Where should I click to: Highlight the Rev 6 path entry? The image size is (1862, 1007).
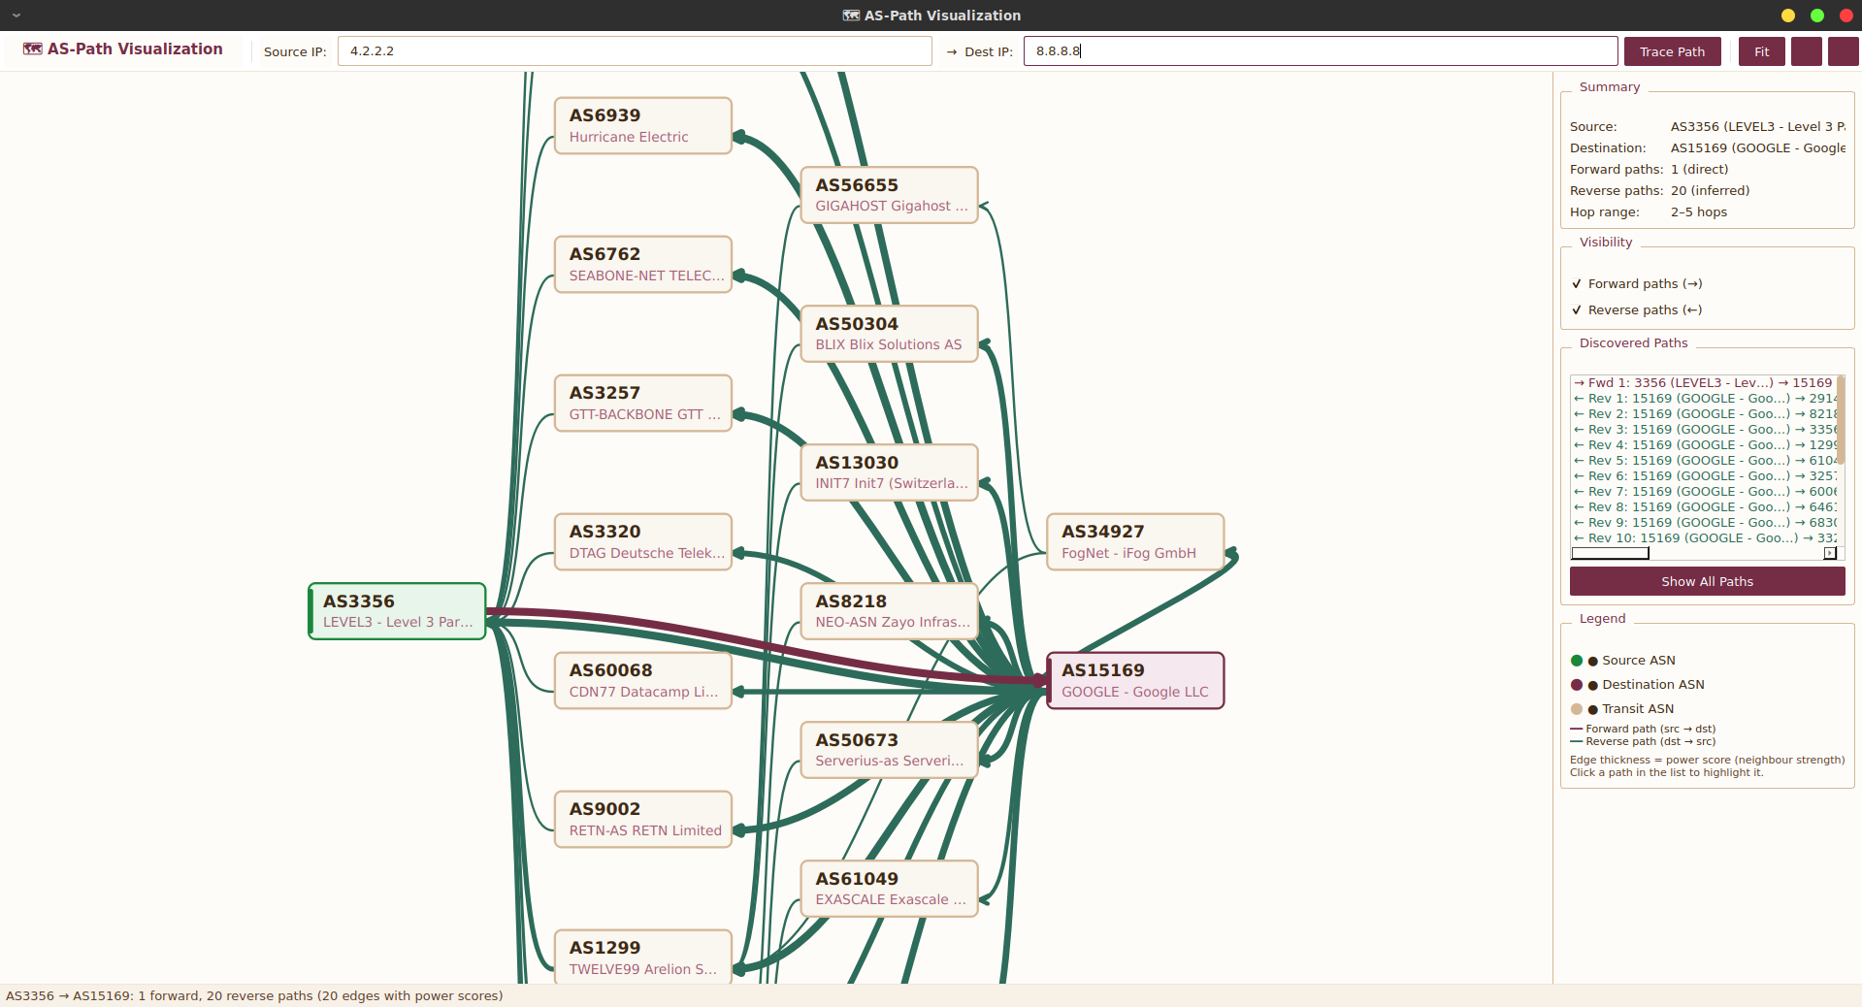point(1703,476)
